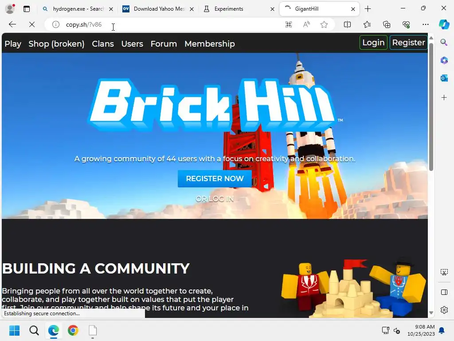
Task: Add a sidebar app with plus
Action: (444, 97)
